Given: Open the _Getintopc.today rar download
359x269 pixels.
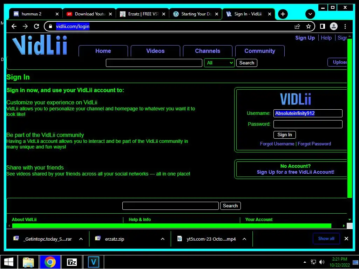Looking at the screenshot, I should coord(42,239).
